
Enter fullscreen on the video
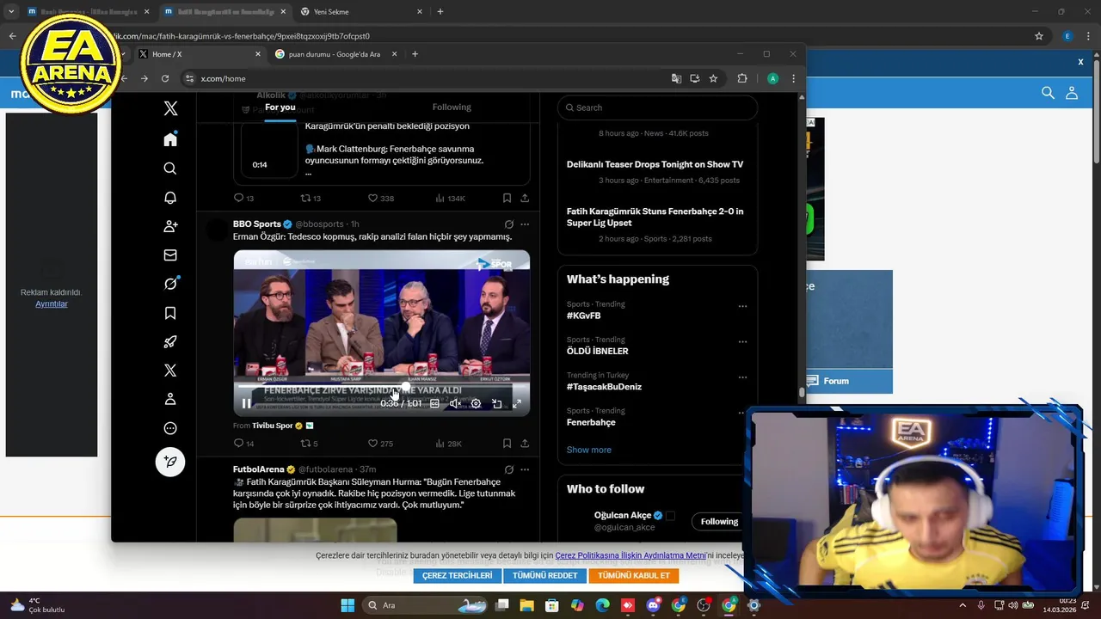click(x=517, y=403)
